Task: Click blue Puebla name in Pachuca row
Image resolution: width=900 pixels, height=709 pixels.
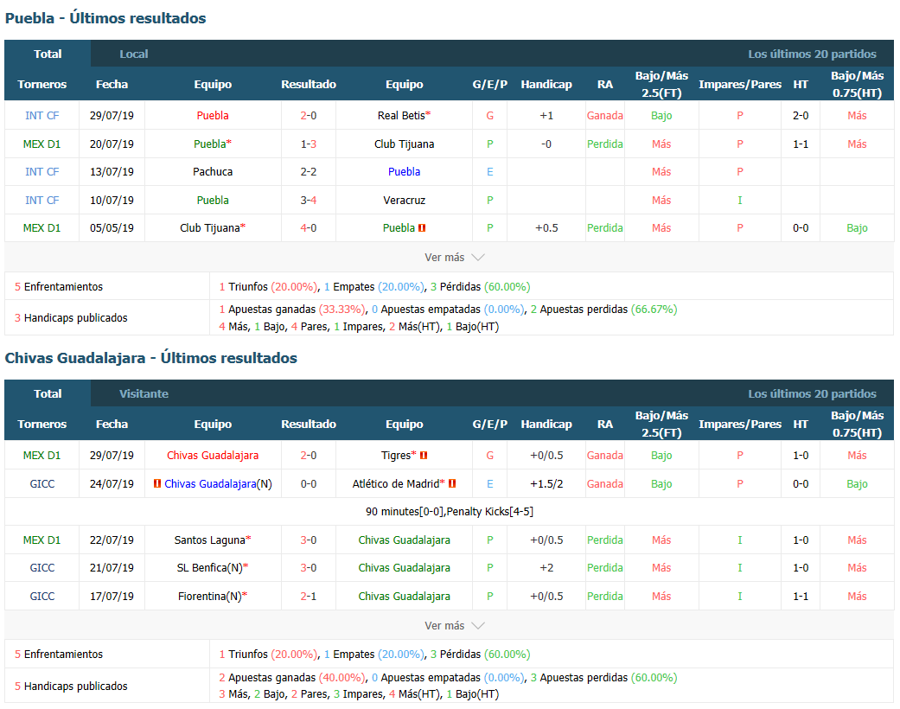Action: point(404,172)
